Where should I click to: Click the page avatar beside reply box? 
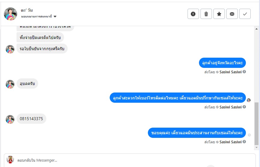(10, 159)
